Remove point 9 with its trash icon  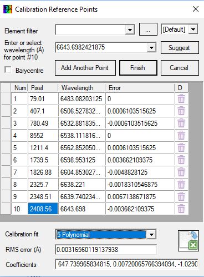(181, 196)
